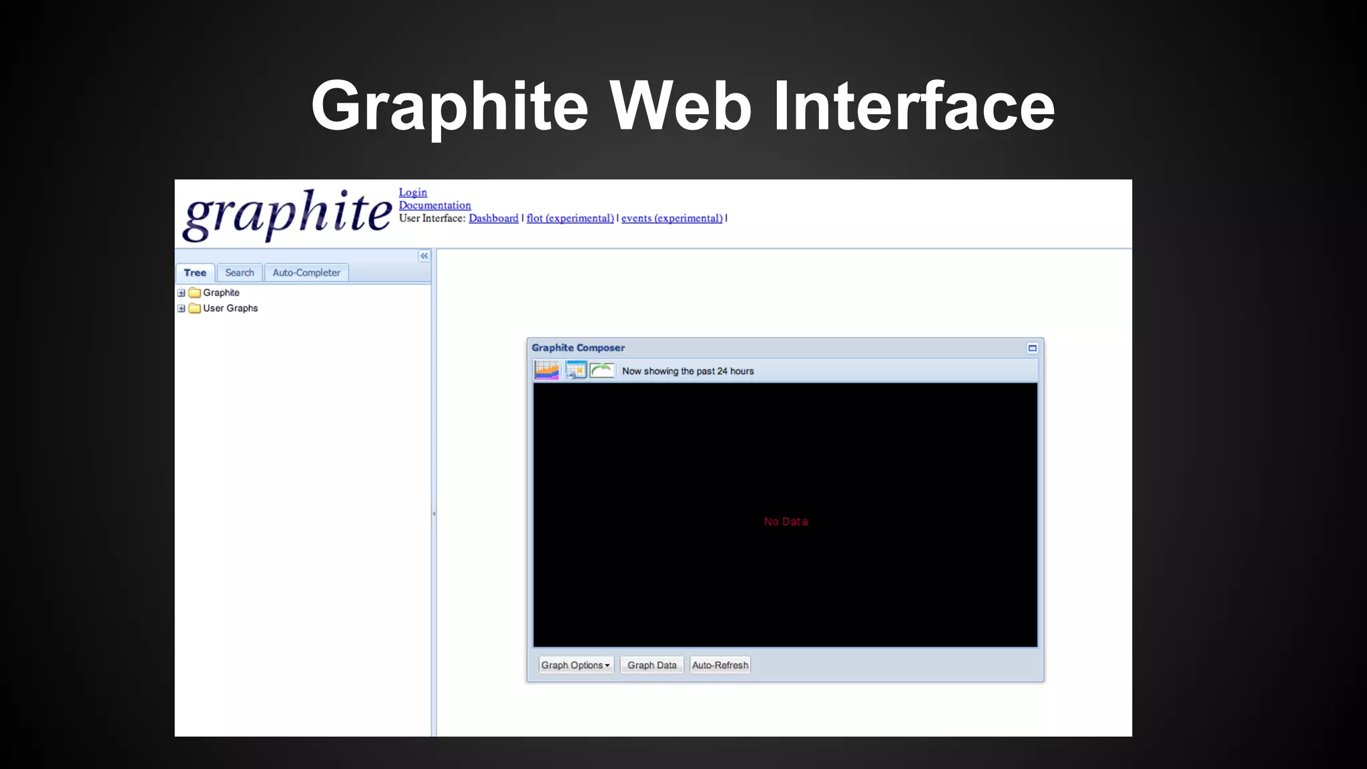
Task: Open the Documentation link
Action: (x=435, y=206)
